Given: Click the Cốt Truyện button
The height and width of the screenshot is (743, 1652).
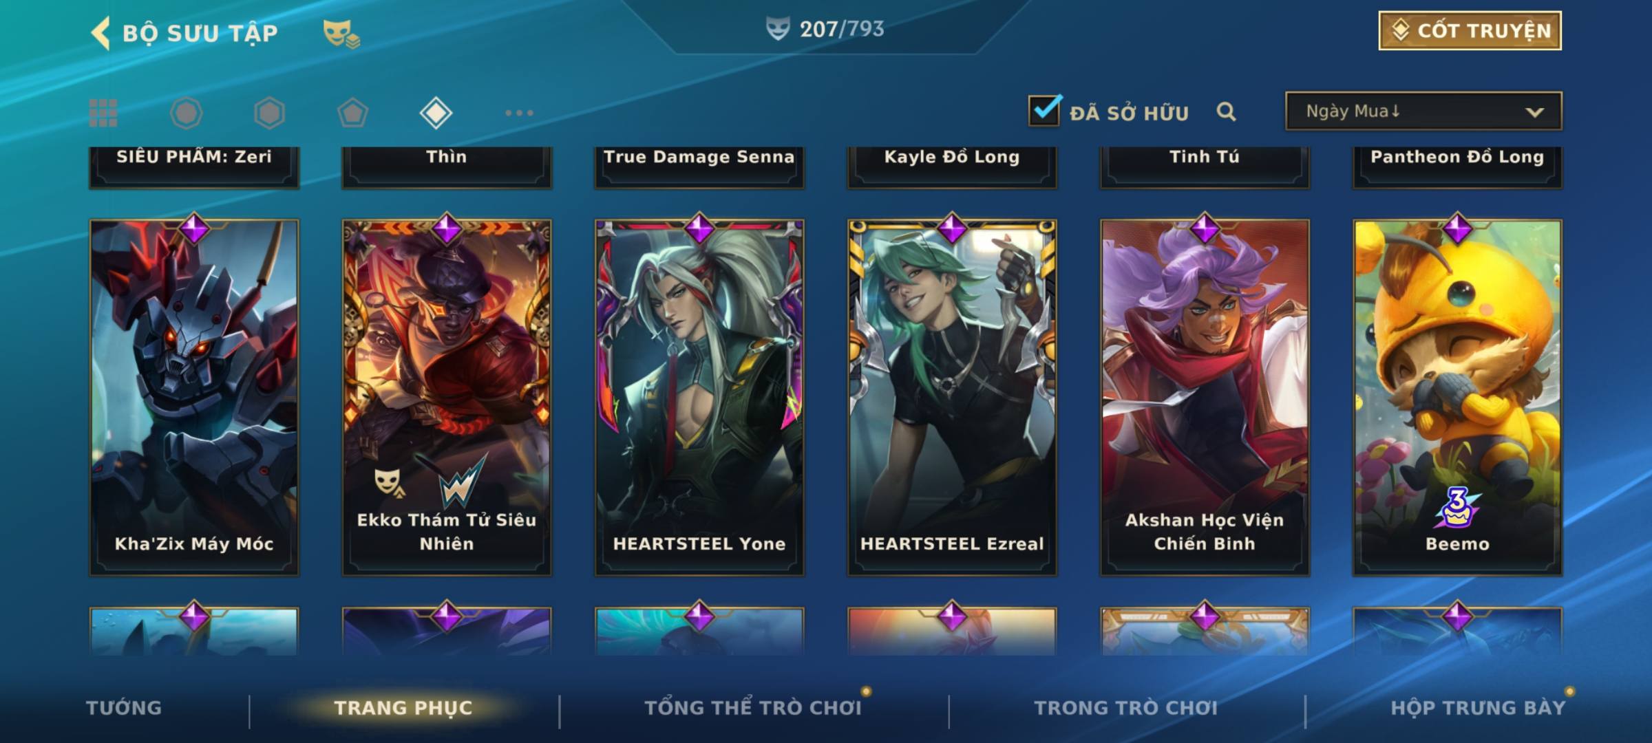Looking at the screenshot, I should pos(1470,31).
